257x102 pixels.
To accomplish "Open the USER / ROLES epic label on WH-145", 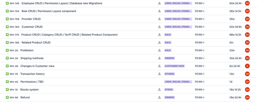I will coord(178,3).
